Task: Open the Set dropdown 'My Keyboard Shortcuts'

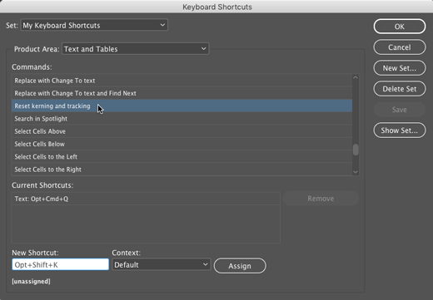Action: pyautogui.click(x=94, y=25)
